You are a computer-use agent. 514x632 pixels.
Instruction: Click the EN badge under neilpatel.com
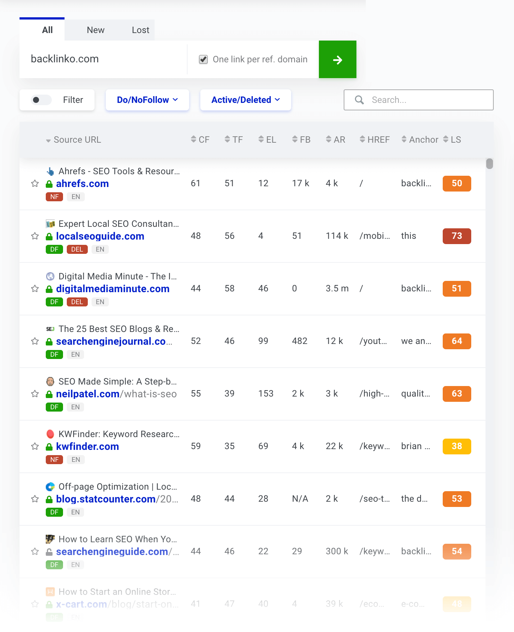75,407
